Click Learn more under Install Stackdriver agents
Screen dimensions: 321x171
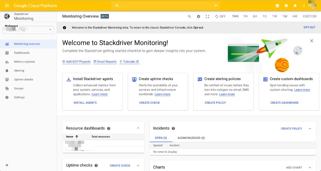click(99, 94)
